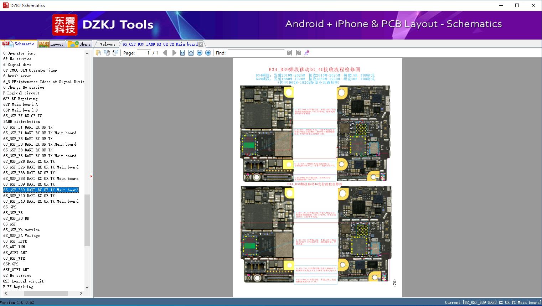Fit whole page in view
Image resolution: width=542 pixels, height=306 pixels.
(x=191, y=53)
